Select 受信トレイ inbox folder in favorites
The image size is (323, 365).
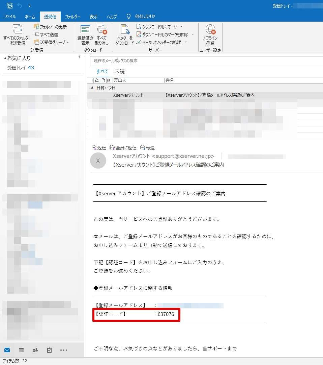coord(21,68)
